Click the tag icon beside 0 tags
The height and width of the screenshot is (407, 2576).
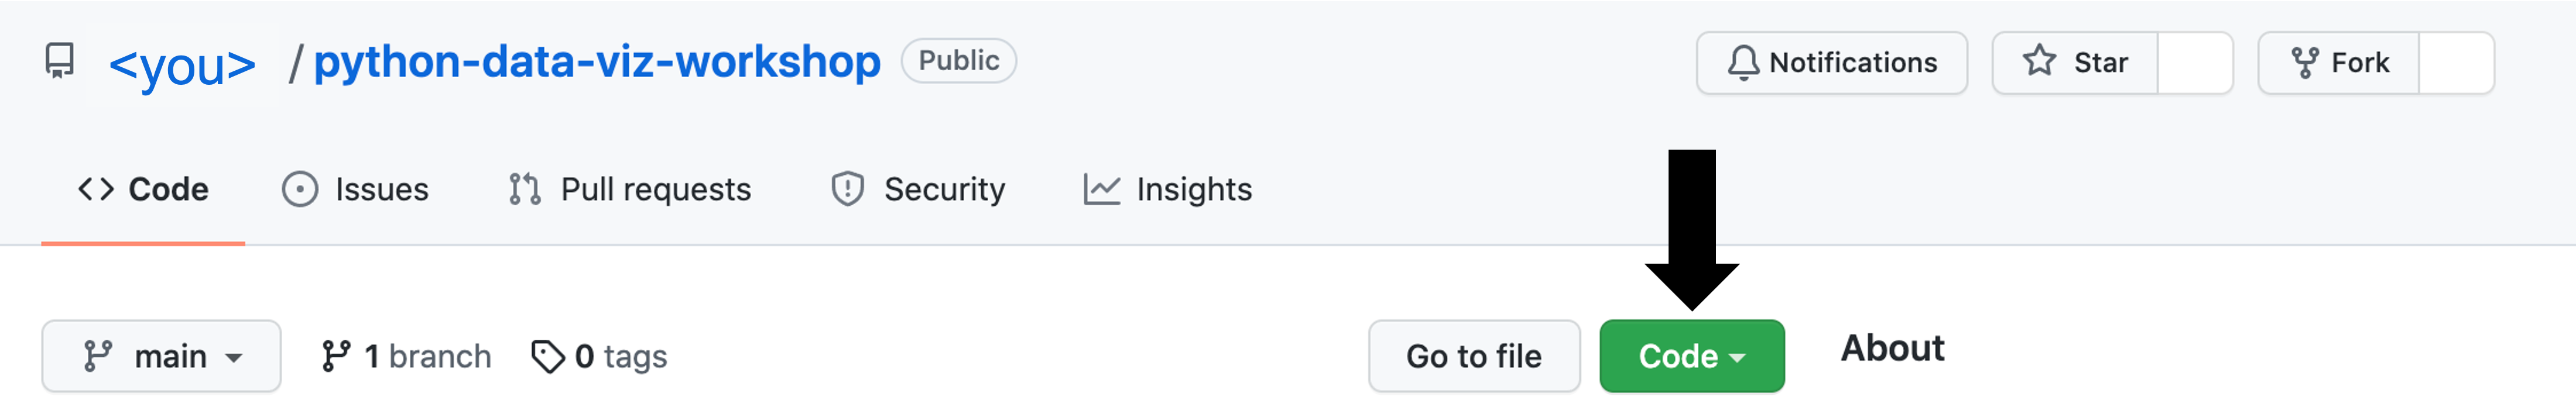click(548, 355)
